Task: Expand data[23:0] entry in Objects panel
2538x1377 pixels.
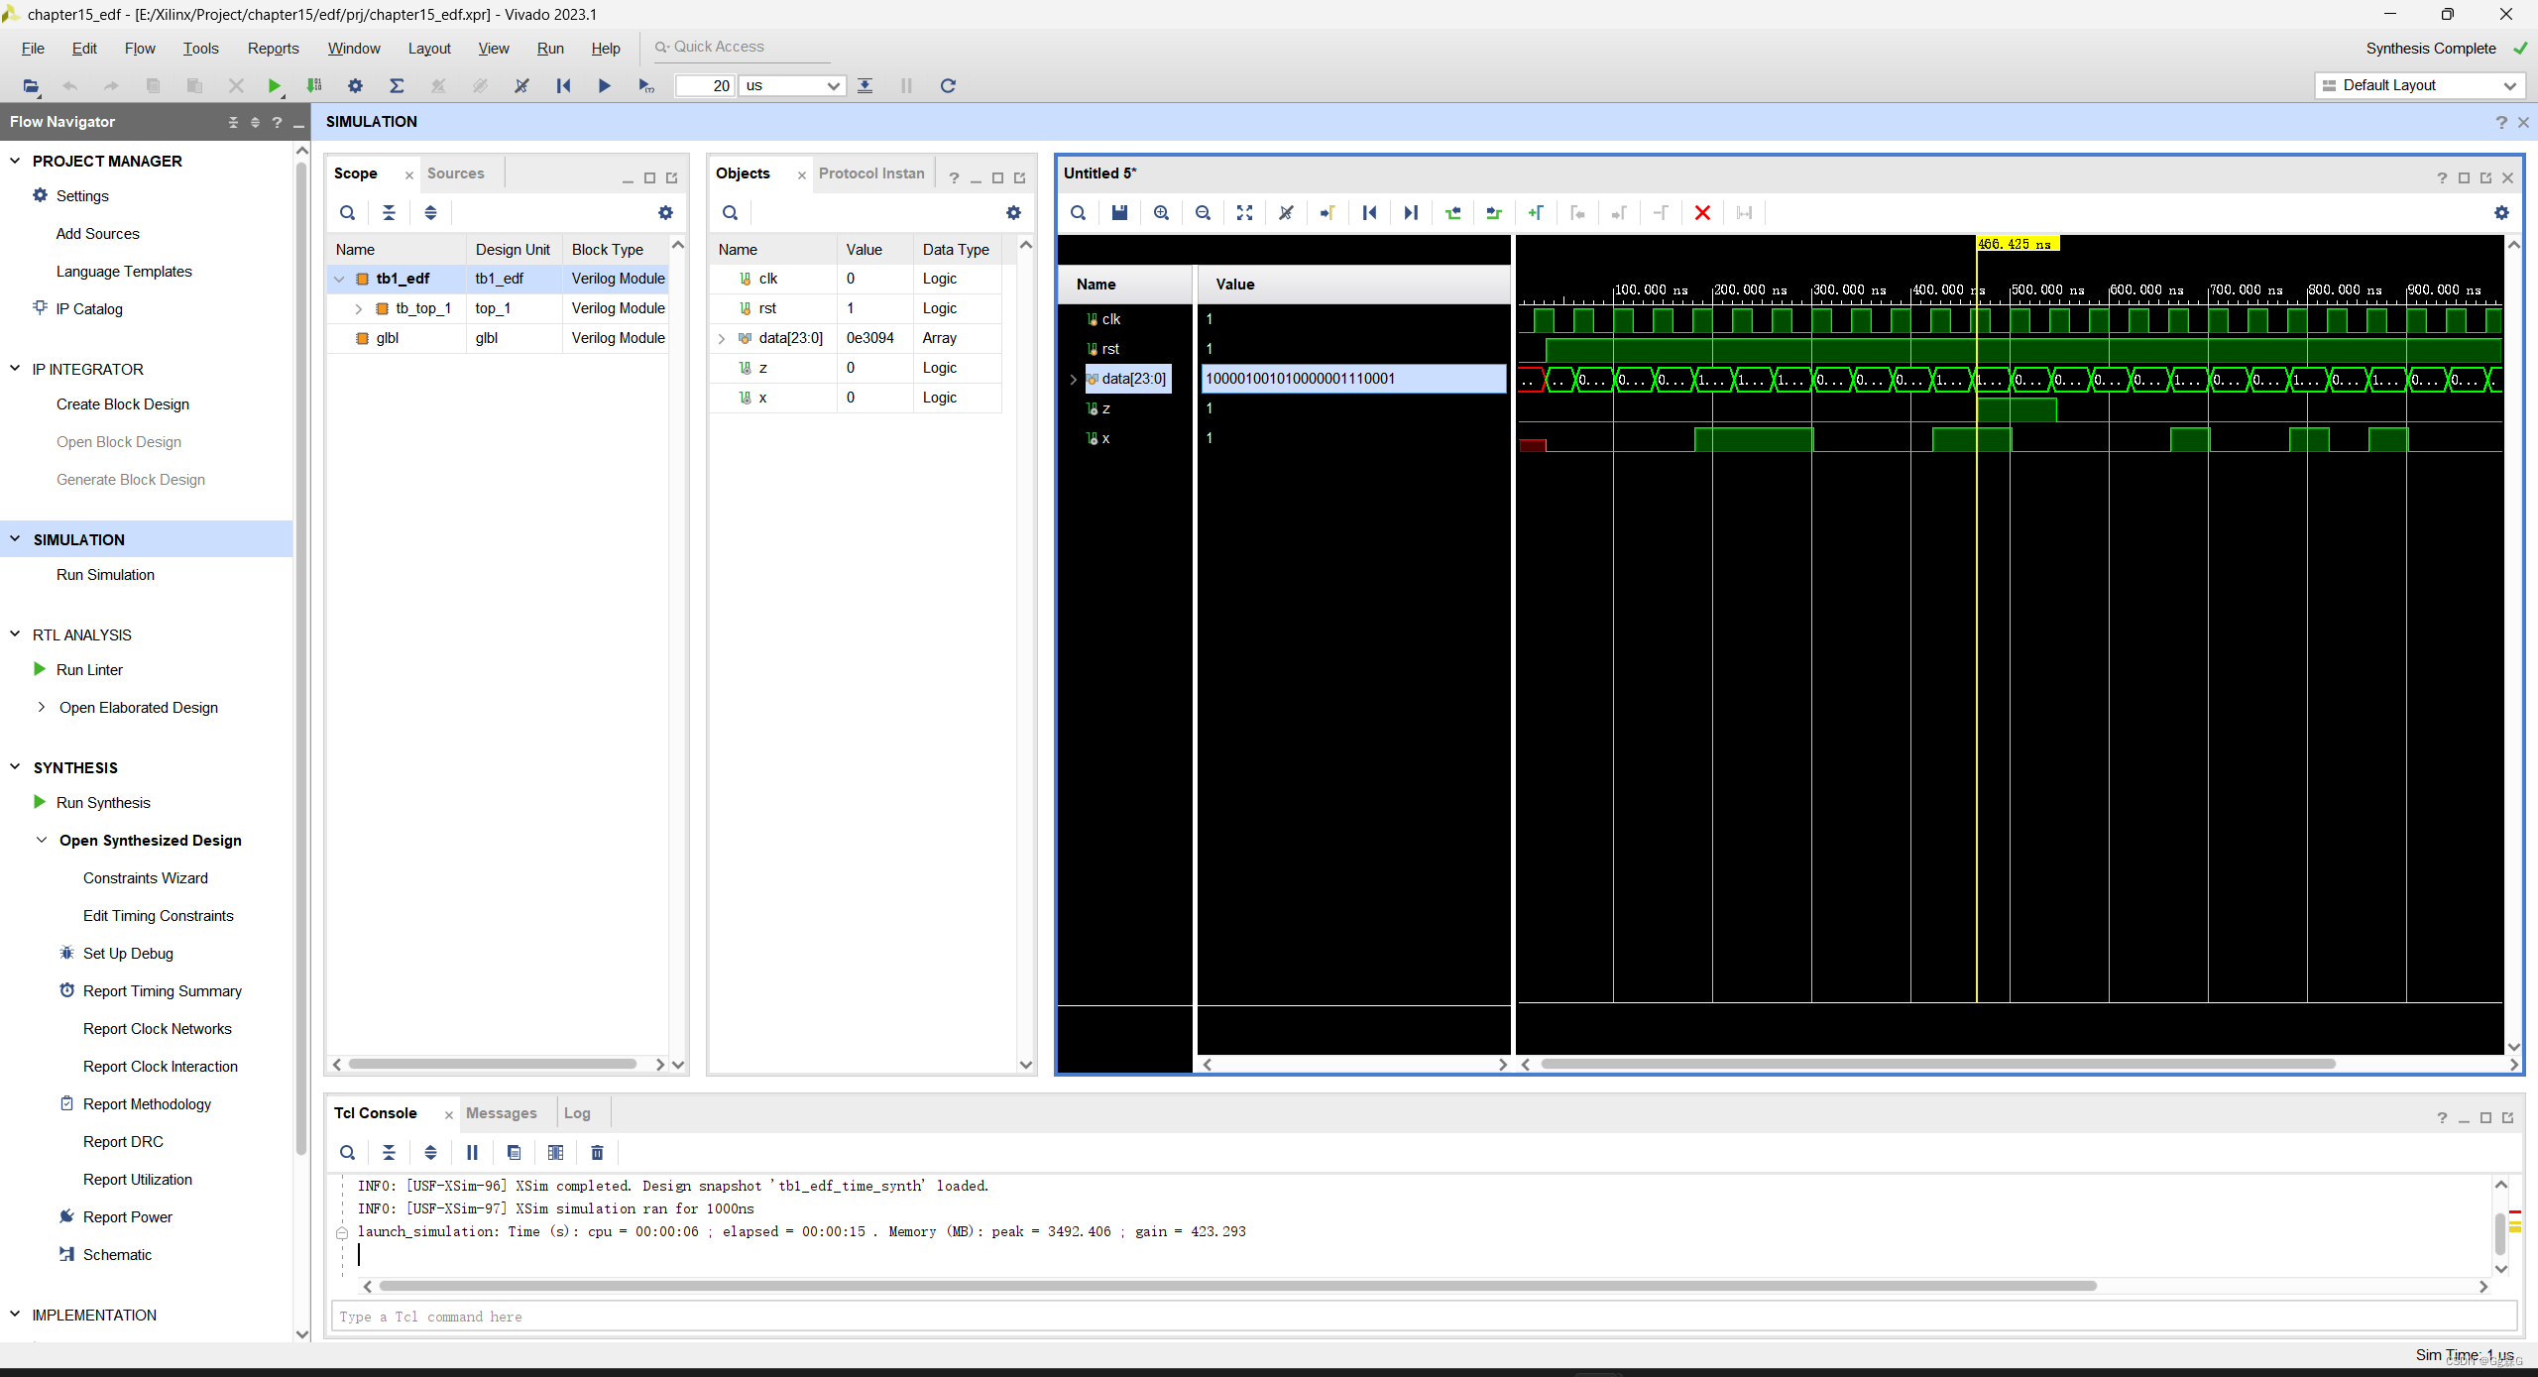Action: coord(721,338)
